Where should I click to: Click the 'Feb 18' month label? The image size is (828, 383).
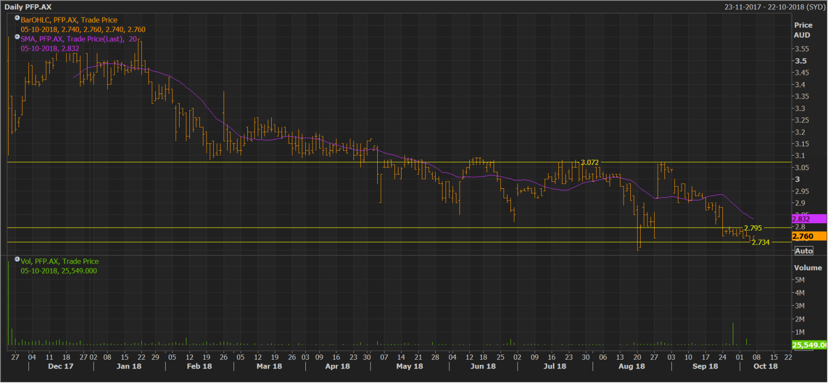pos(199,366)
